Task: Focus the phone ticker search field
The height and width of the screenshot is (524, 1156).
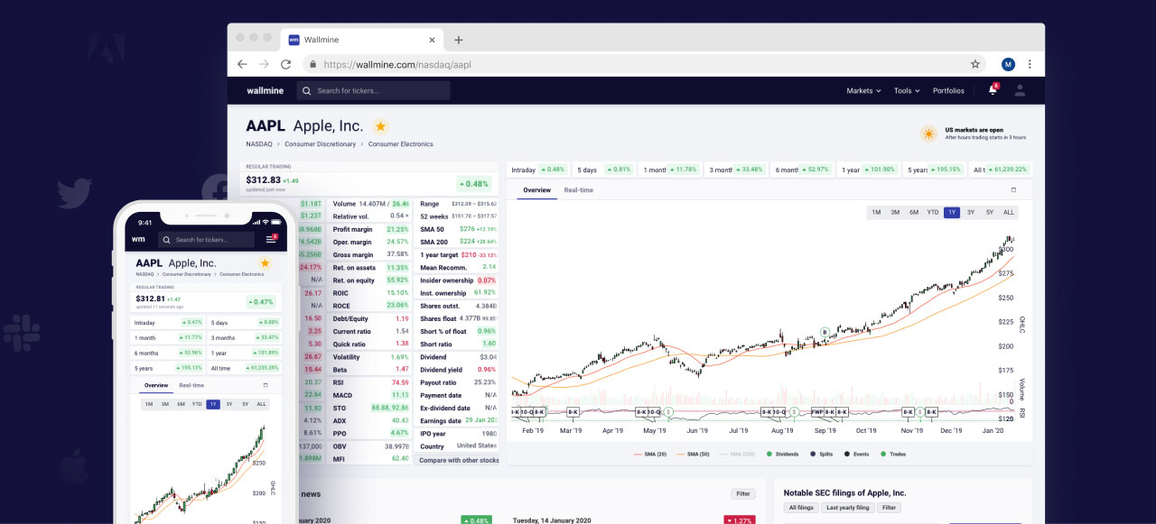Action: (x=206, y=239)
